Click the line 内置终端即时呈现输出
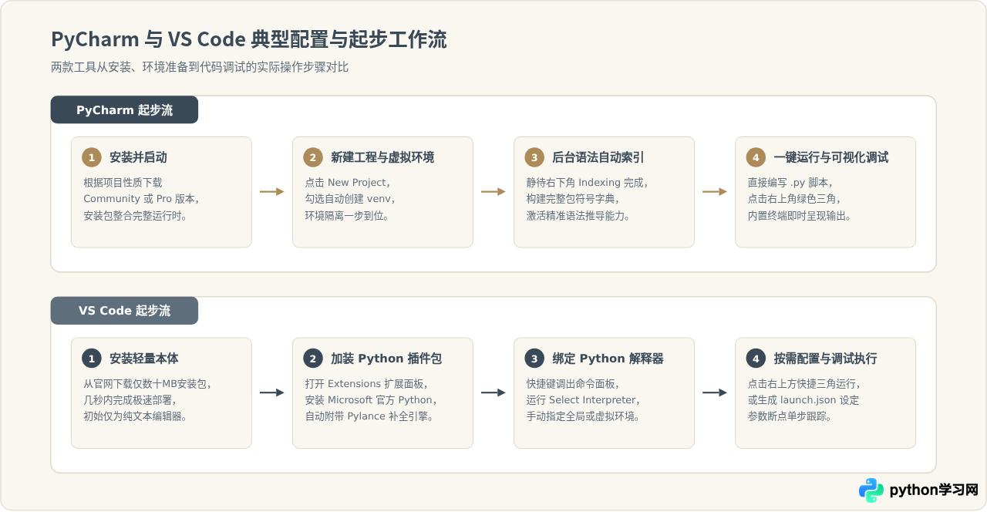 tap(800, 215)
